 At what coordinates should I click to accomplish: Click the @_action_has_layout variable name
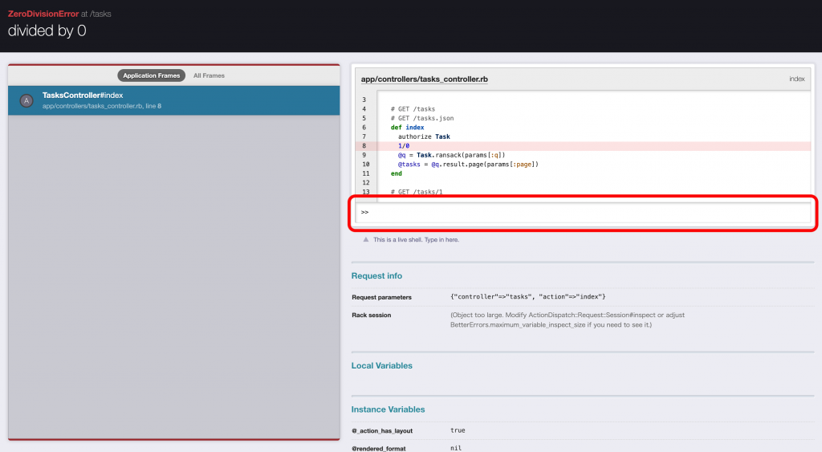pyautogui.click(x=381, y=431)
